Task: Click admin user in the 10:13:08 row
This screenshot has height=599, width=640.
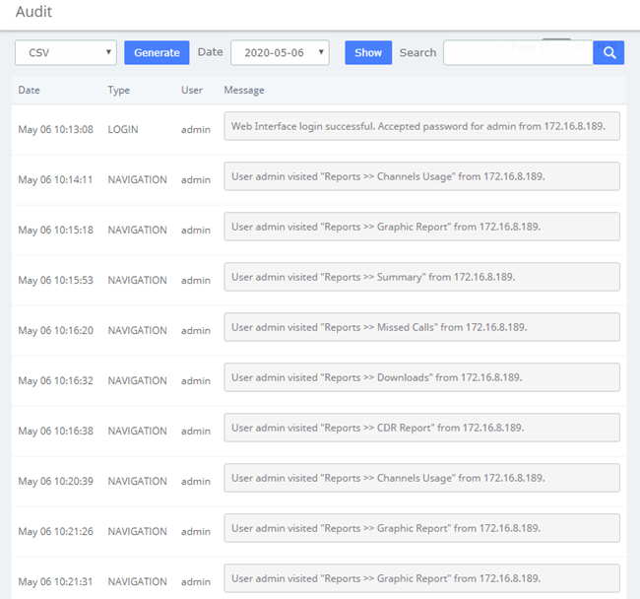Action: tap(196, 129)
